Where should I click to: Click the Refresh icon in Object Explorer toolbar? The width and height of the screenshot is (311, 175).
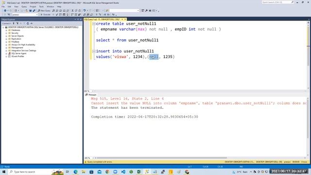pyautogui.click(x=28, y=23)
